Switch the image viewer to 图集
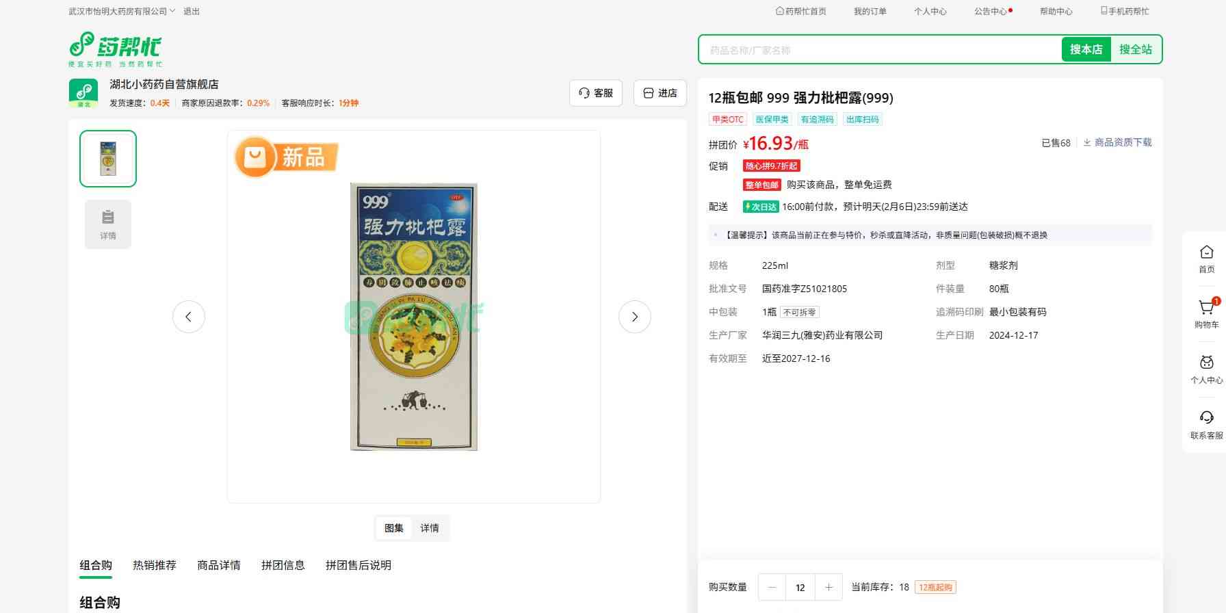 click(x=394, y=528)
